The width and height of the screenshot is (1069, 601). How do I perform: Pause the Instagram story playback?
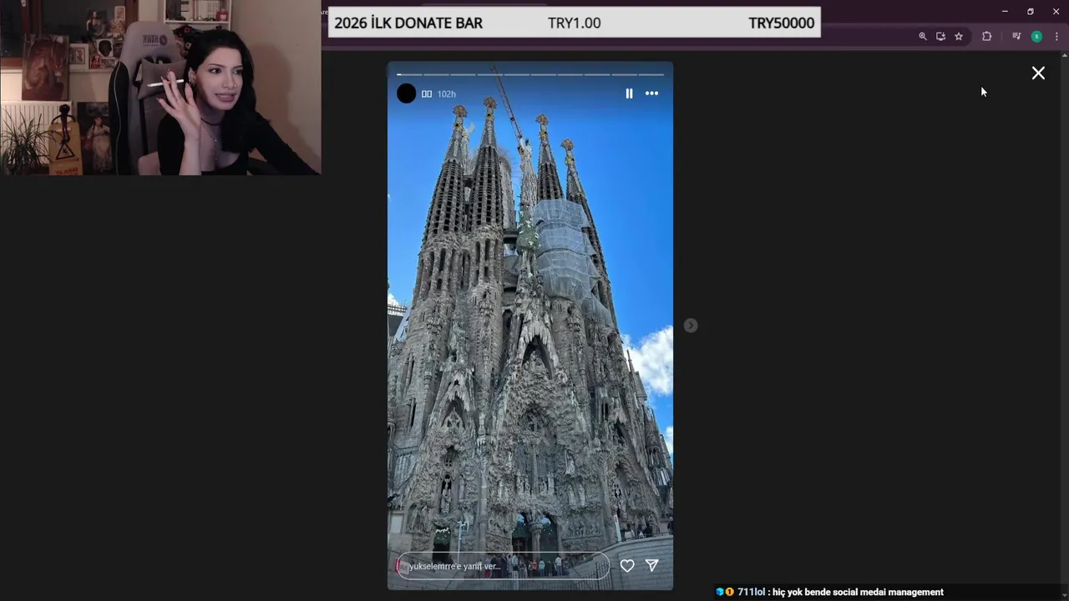[x=629, y=93]
